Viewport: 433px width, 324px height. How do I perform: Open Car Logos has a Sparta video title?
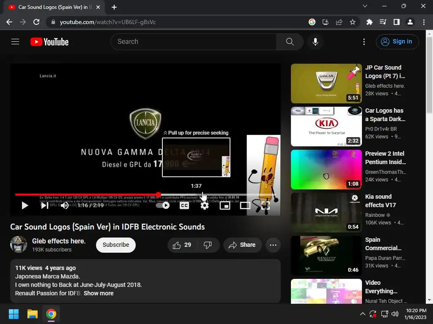click(x=385, y=115)
